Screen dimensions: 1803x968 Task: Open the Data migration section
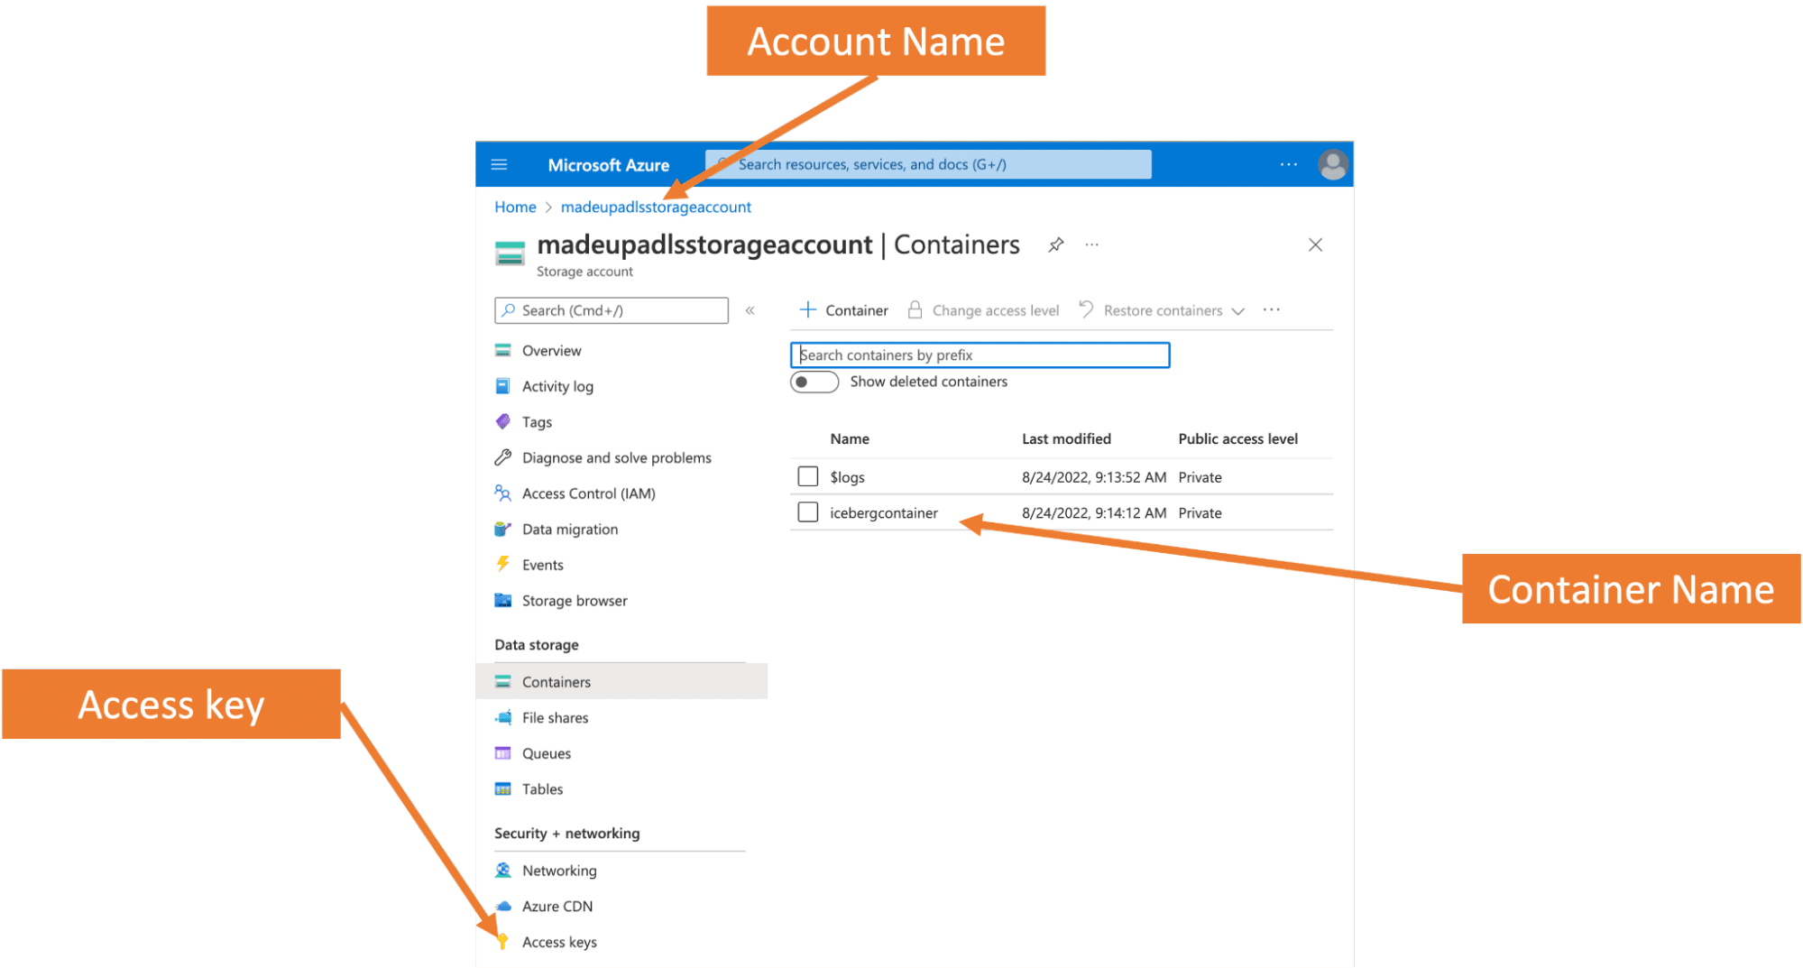pos(570,529)
